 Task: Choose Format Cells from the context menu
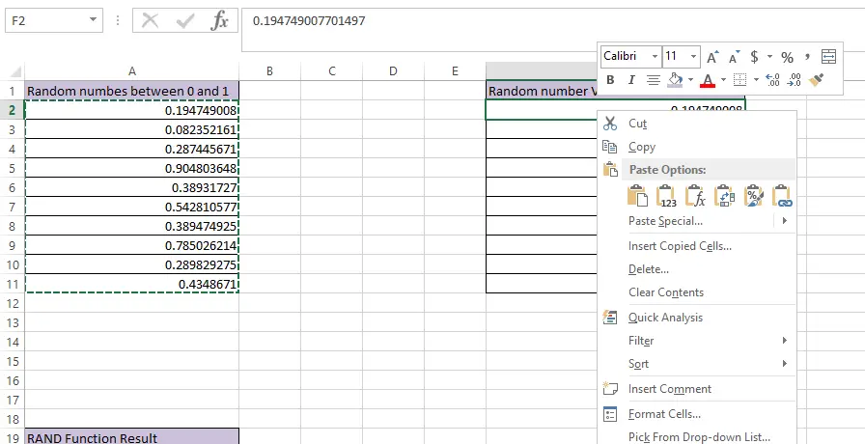coord(664,414)
